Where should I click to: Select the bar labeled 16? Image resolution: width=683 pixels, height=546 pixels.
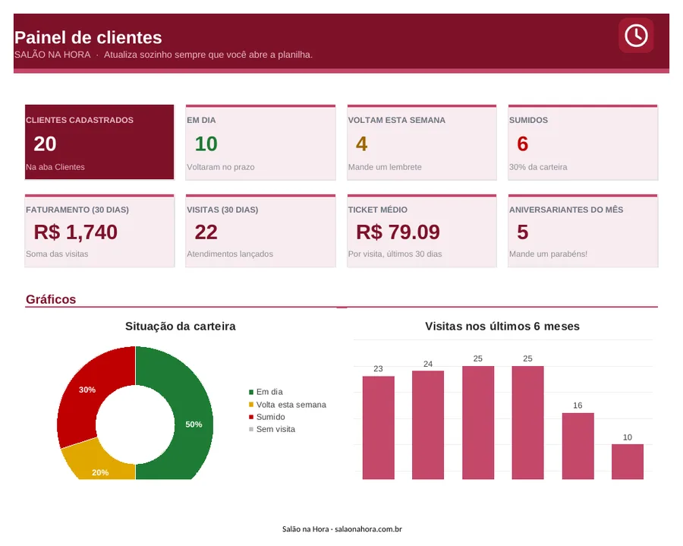coord(578,447)
